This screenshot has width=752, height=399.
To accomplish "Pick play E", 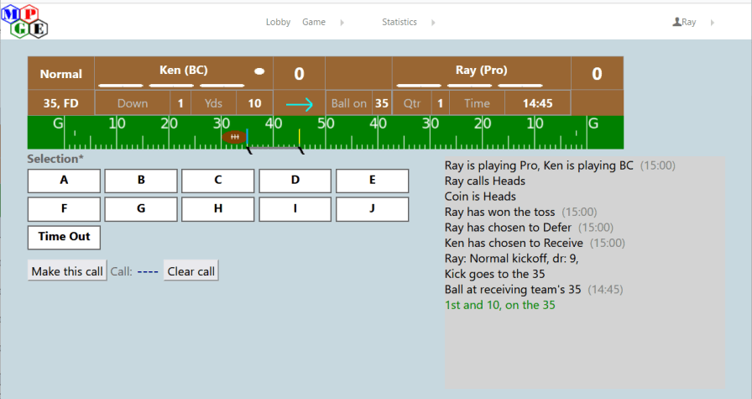I will coord(372,181).
